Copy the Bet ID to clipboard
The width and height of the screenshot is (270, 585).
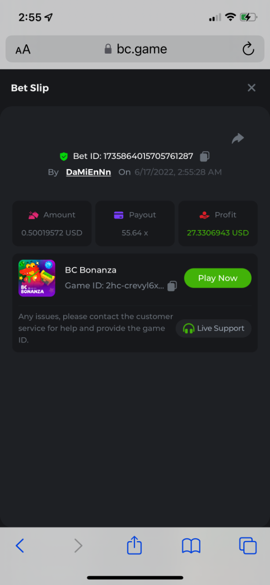205,156
